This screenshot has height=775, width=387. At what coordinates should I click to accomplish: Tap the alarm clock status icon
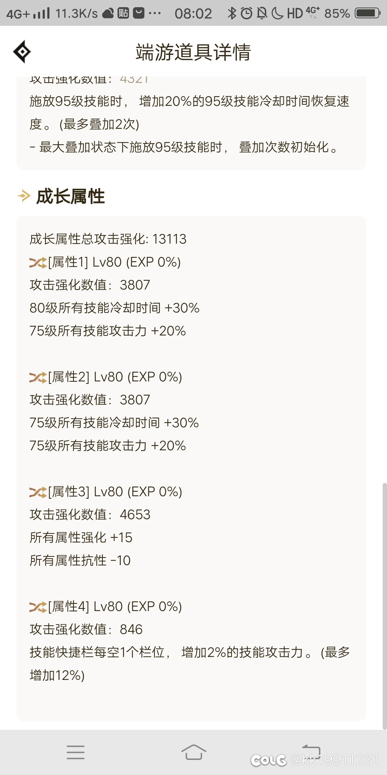point(247,13)
